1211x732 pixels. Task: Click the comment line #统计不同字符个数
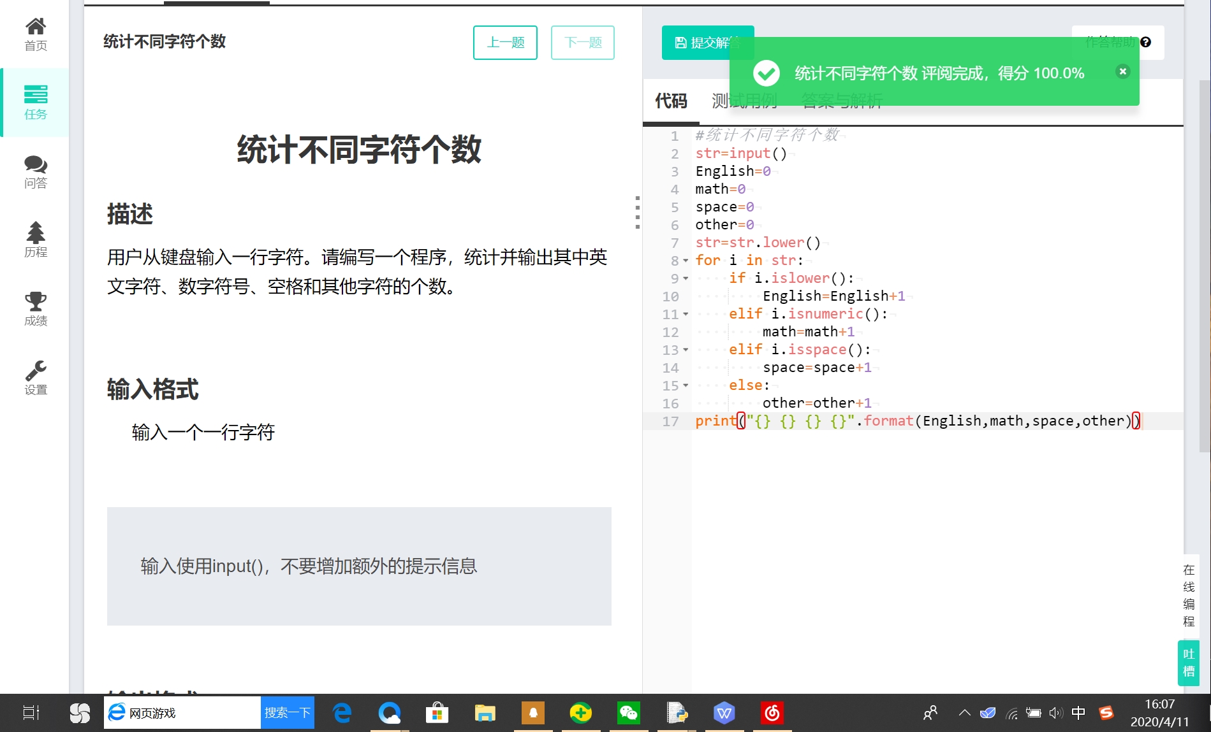pos(767,135)
